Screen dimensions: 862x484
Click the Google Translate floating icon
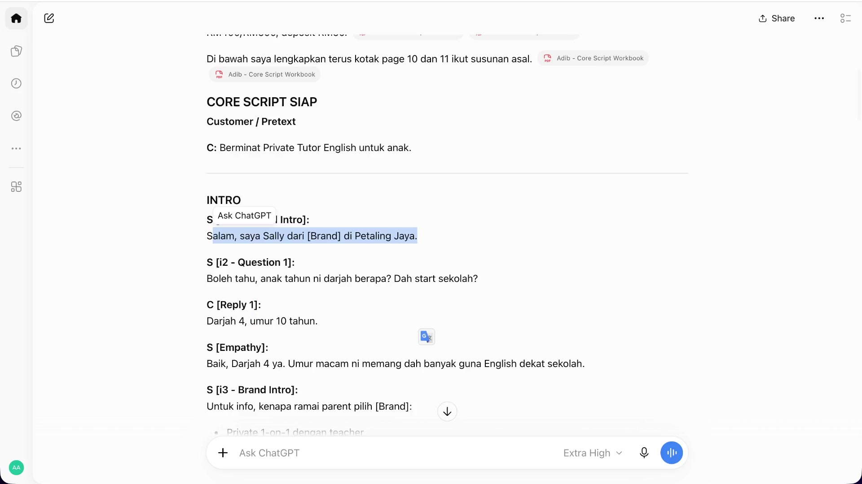click(427, 337)
